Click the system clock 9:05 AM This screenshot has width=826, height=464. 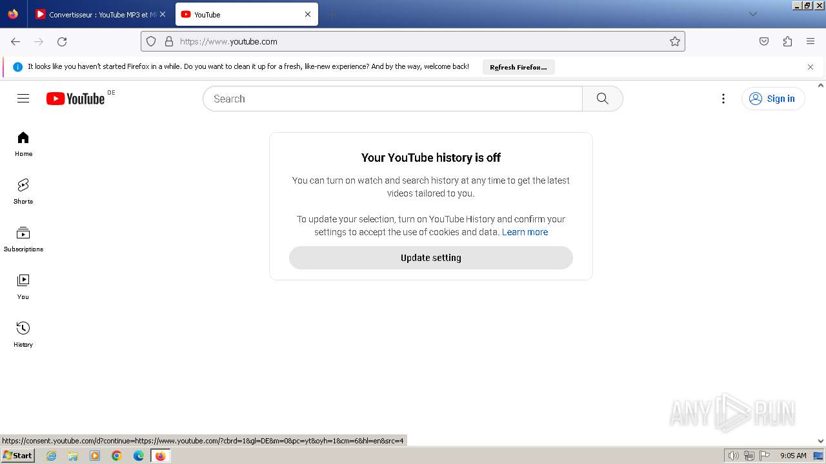(793, 456)
